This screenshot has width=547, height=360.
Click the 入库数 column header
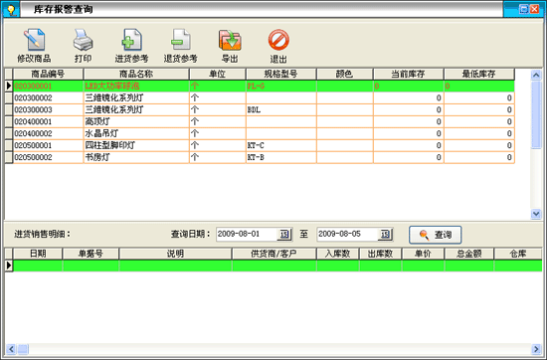338,254
